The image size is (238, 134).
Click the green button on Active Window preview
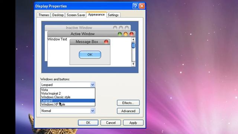tap(120, 34)
